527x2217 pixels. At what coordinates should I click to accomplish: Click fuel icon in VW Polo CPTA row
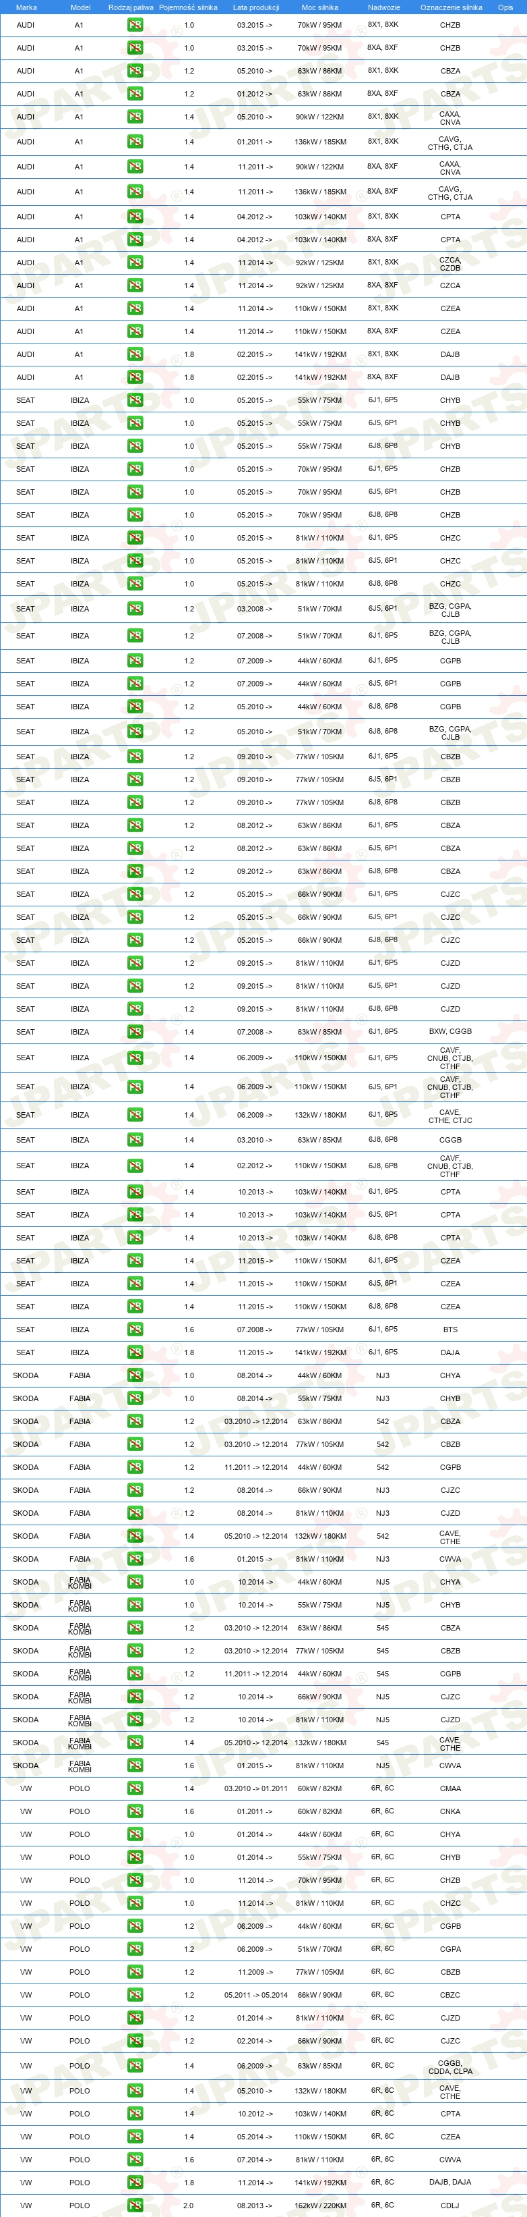(135, 2114)
